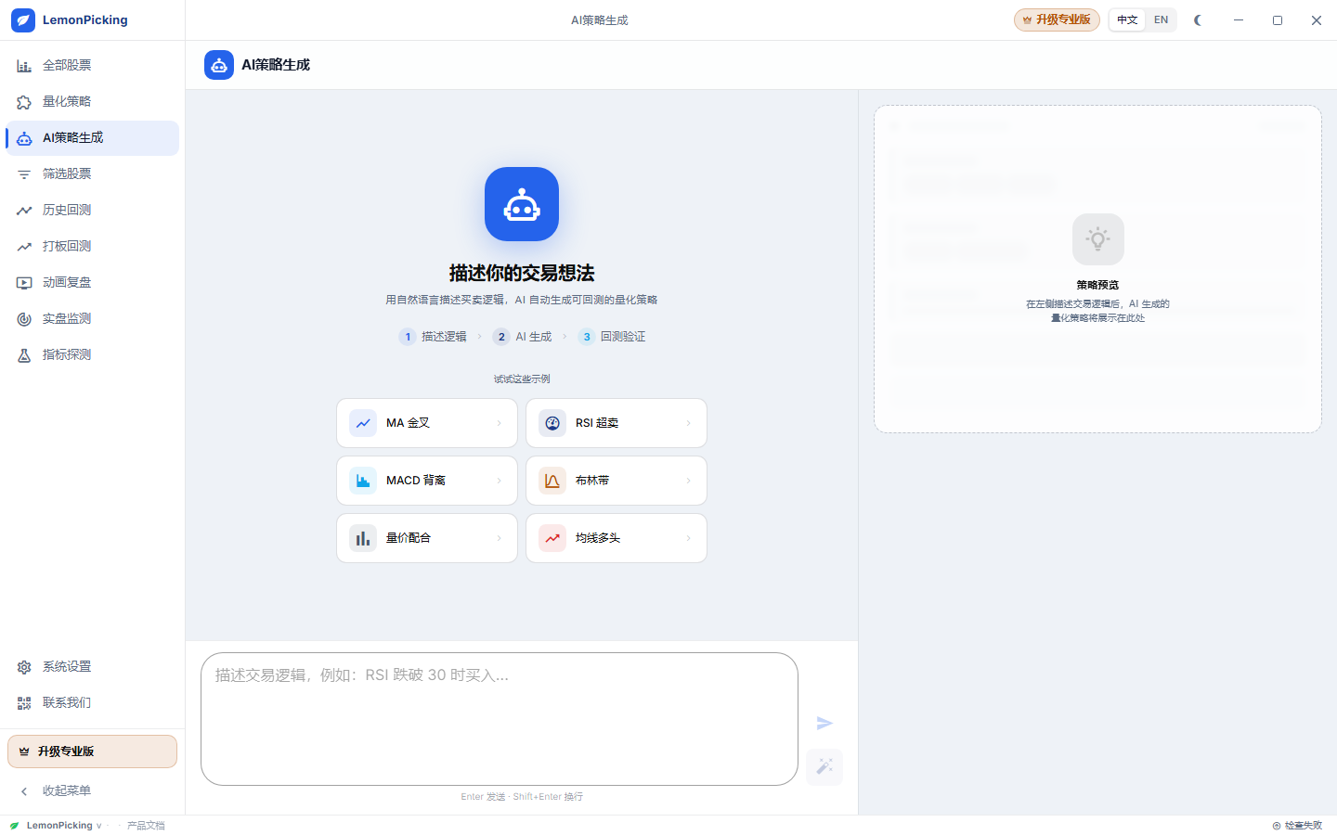Click the 均线多头 trend icon

tap(552, 538)
